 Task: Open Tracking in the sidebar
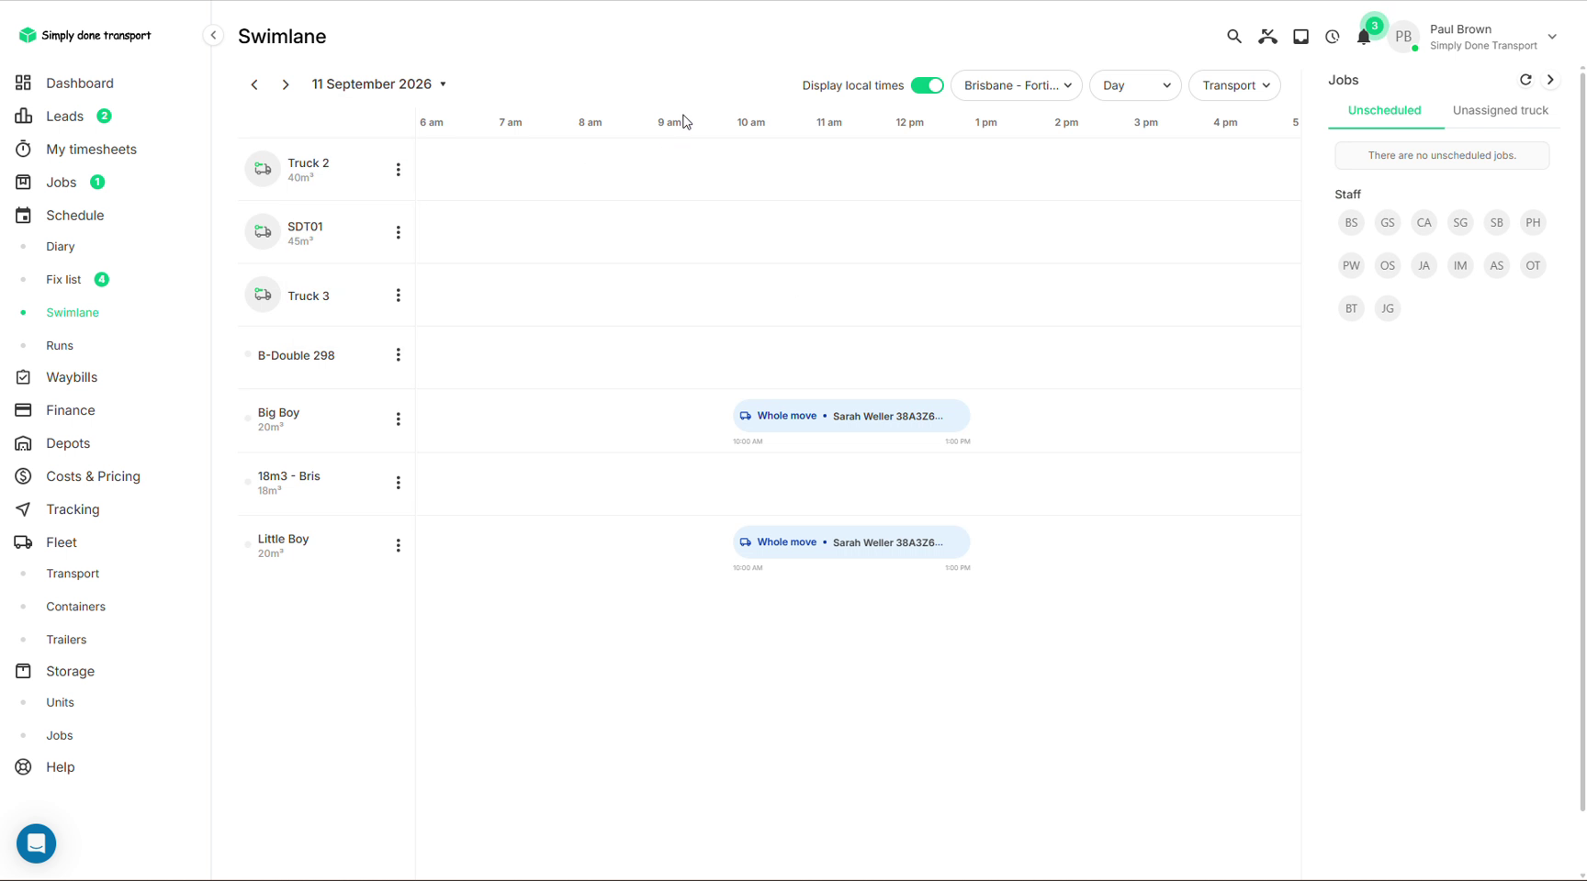click(x=73, y=509)
